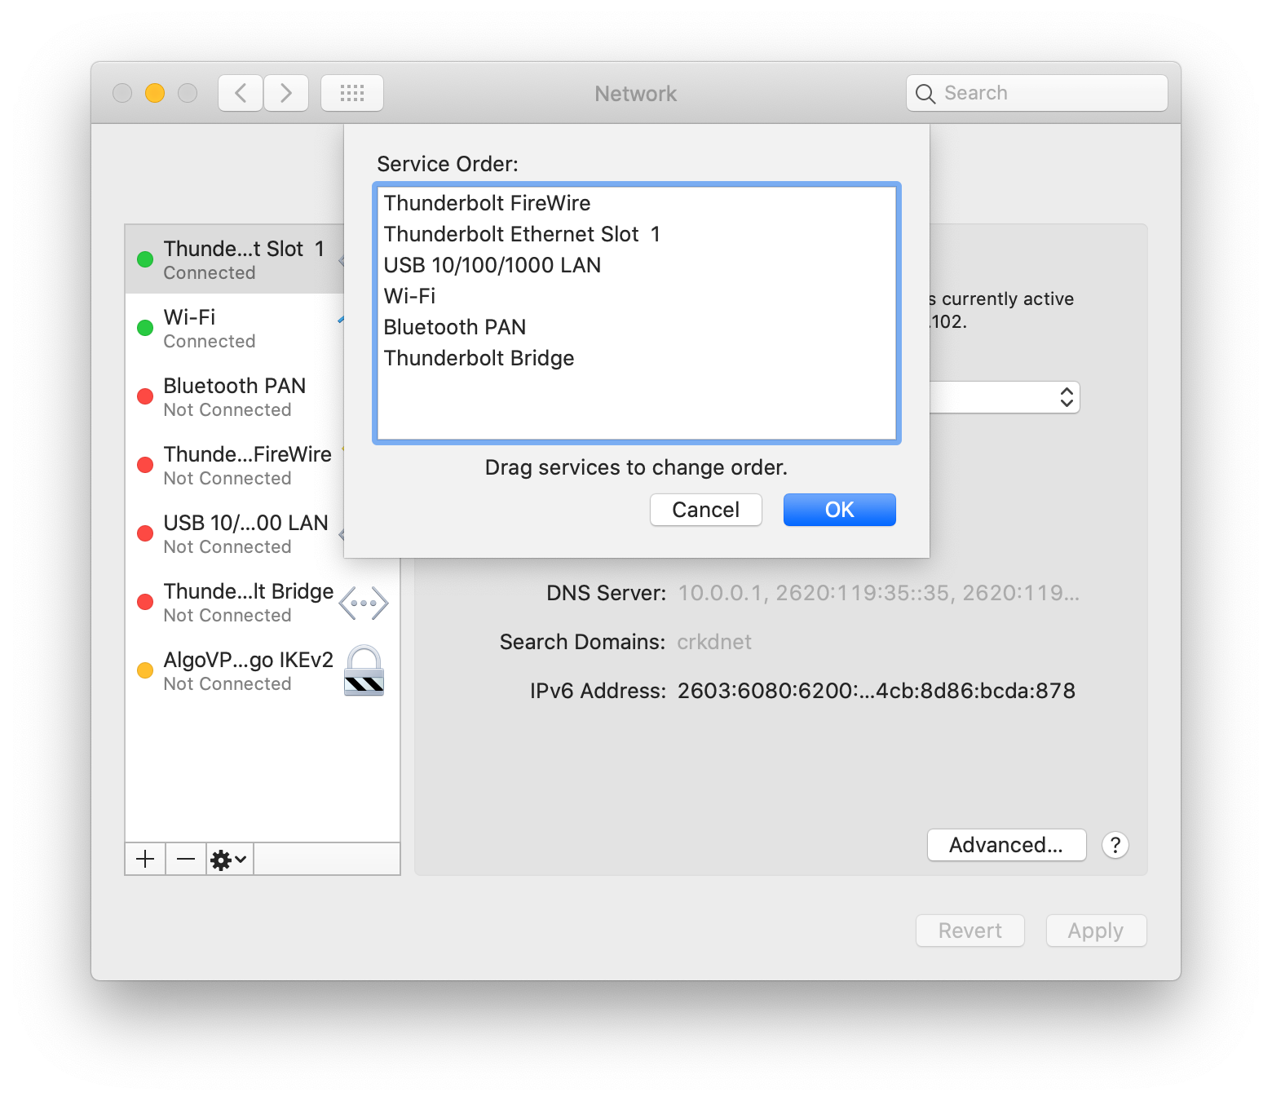1272x1101 pixels.
Task: Select USB 10/...00 LAN service in sidebar
Action: [235, 533]
